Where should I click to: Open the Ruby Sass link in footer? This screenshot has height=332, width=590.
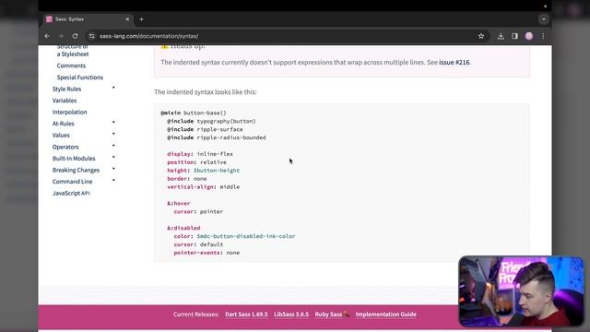(332, 314)
